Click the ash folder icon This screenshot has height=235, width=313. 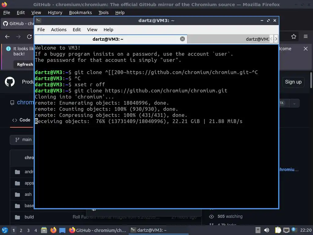pos(17,194)
